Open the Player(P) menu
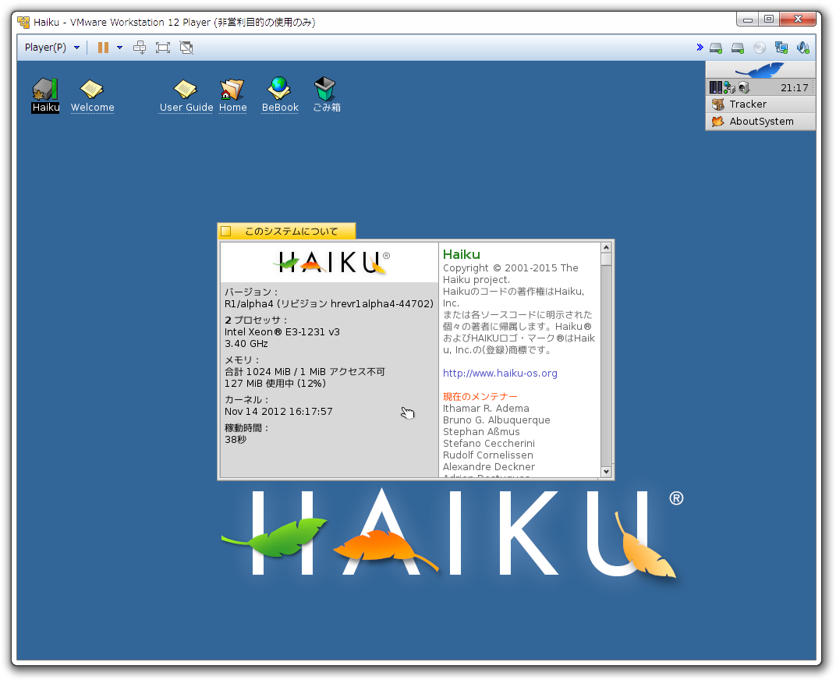The width and height of the screenshot is (836, 680). 51,48
